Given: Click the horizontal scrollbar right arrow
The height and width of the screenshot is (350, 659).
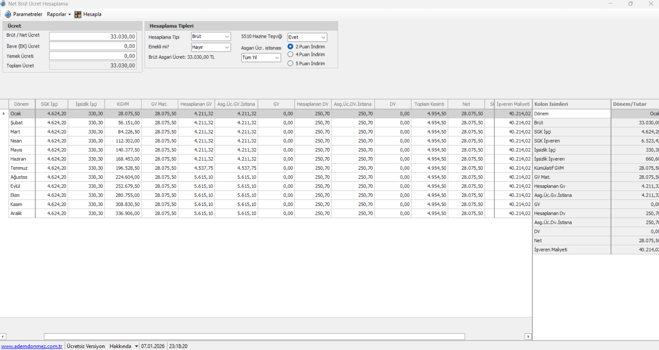Looking at the screenshot, I should [x=528, y=337].
